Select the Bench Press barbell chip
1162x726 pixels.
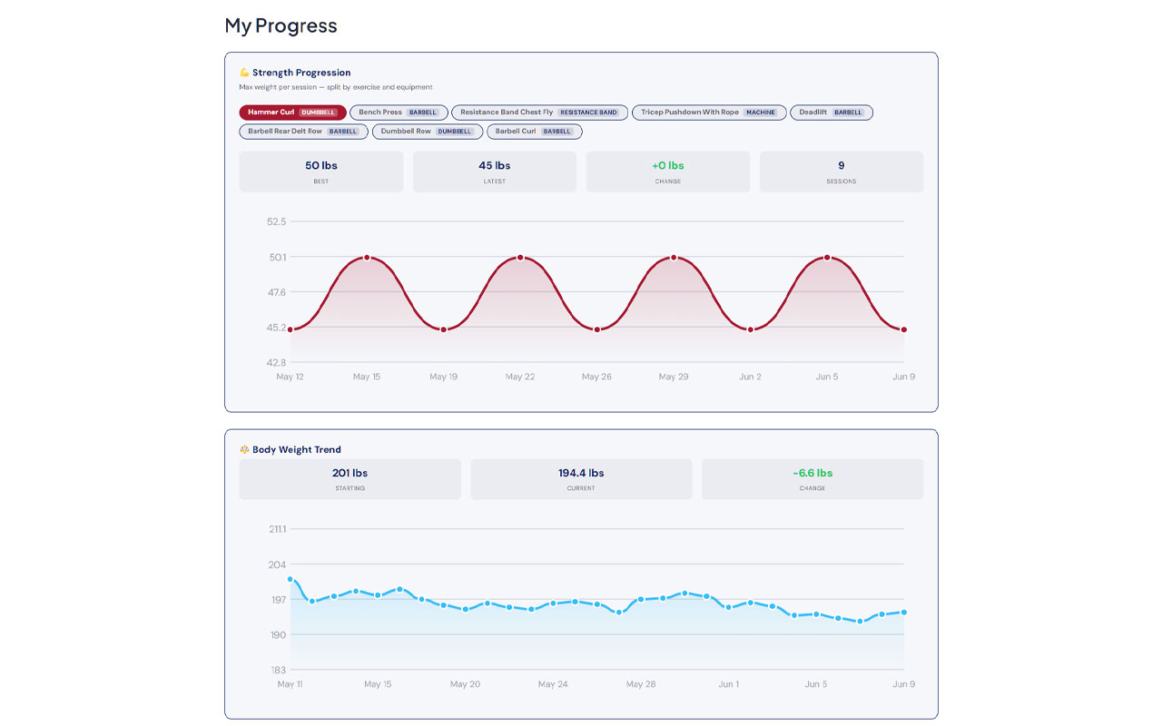pyautogui.click(x=399, y=113)
